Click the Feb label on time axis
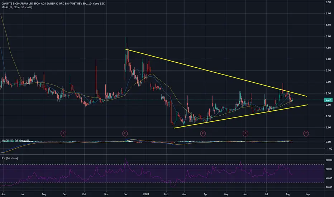 click(x=166, y=194)
